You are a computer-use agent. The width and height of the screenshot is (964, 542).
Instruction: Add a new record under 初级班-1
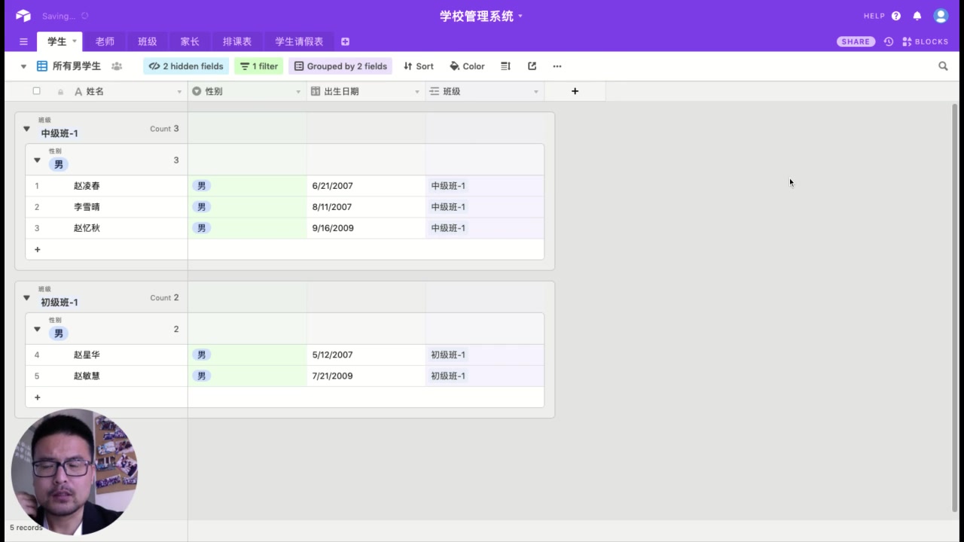click(37, 397)
